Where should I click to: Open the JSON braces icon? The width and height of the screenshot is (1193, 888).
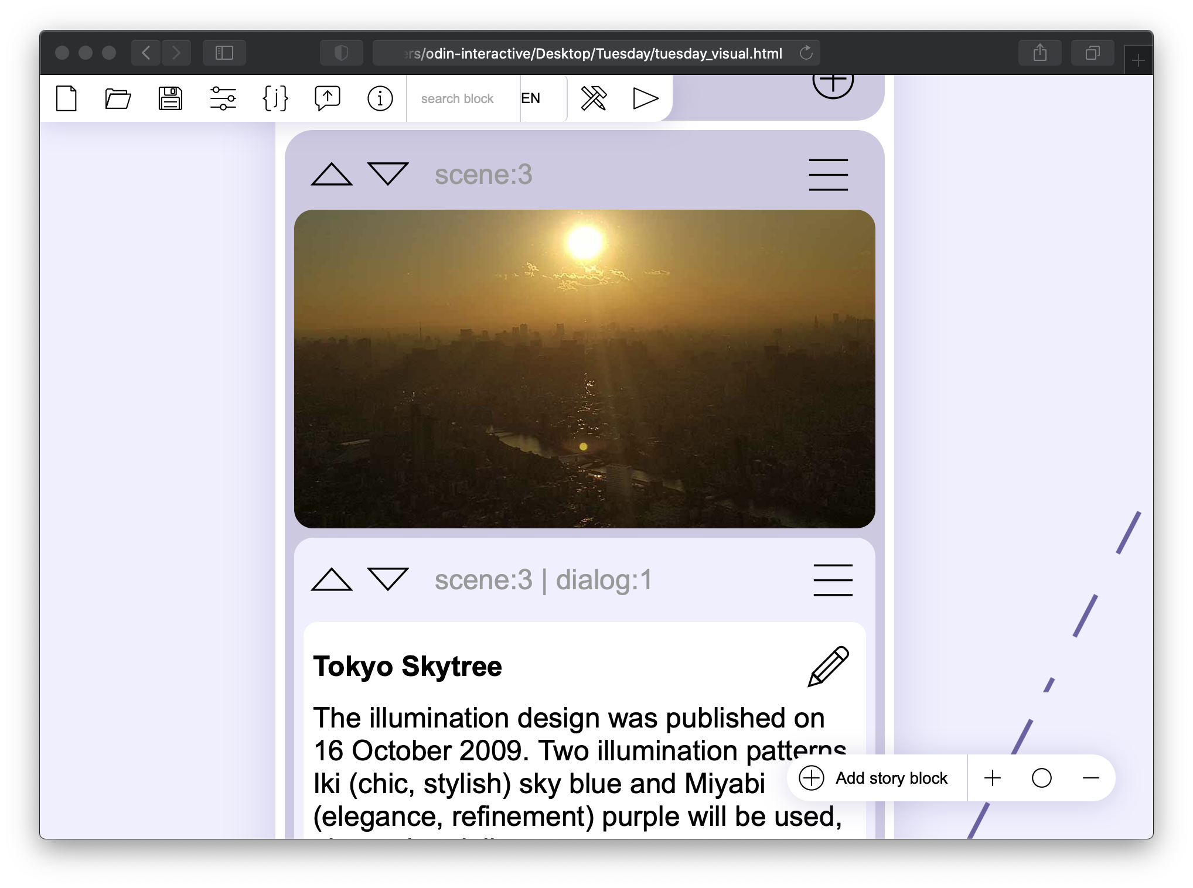(x=275, y=98)
